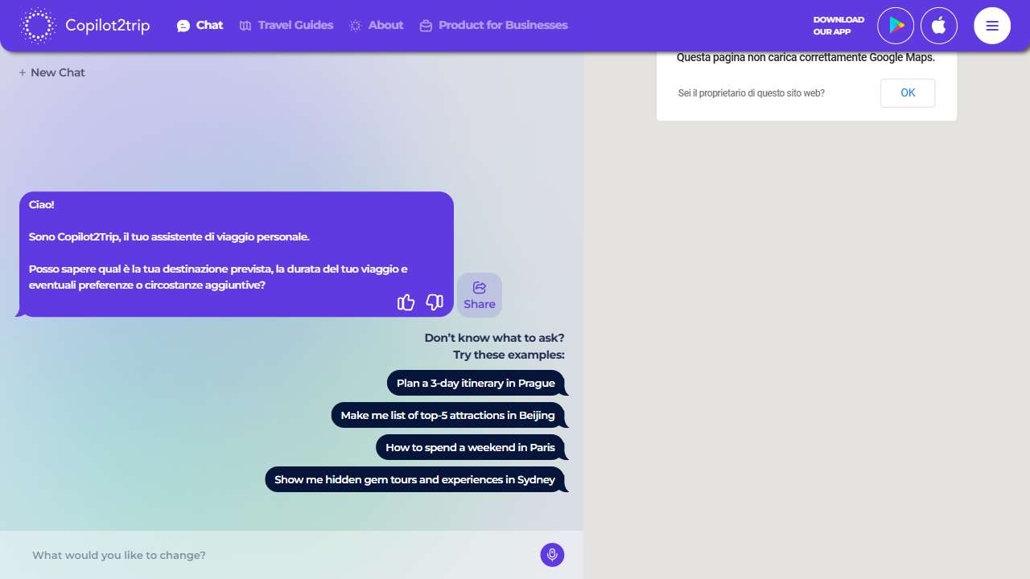Open the Apple App Store icon
The width and height of the screenshot is (1030, 579).
point(939,26)
